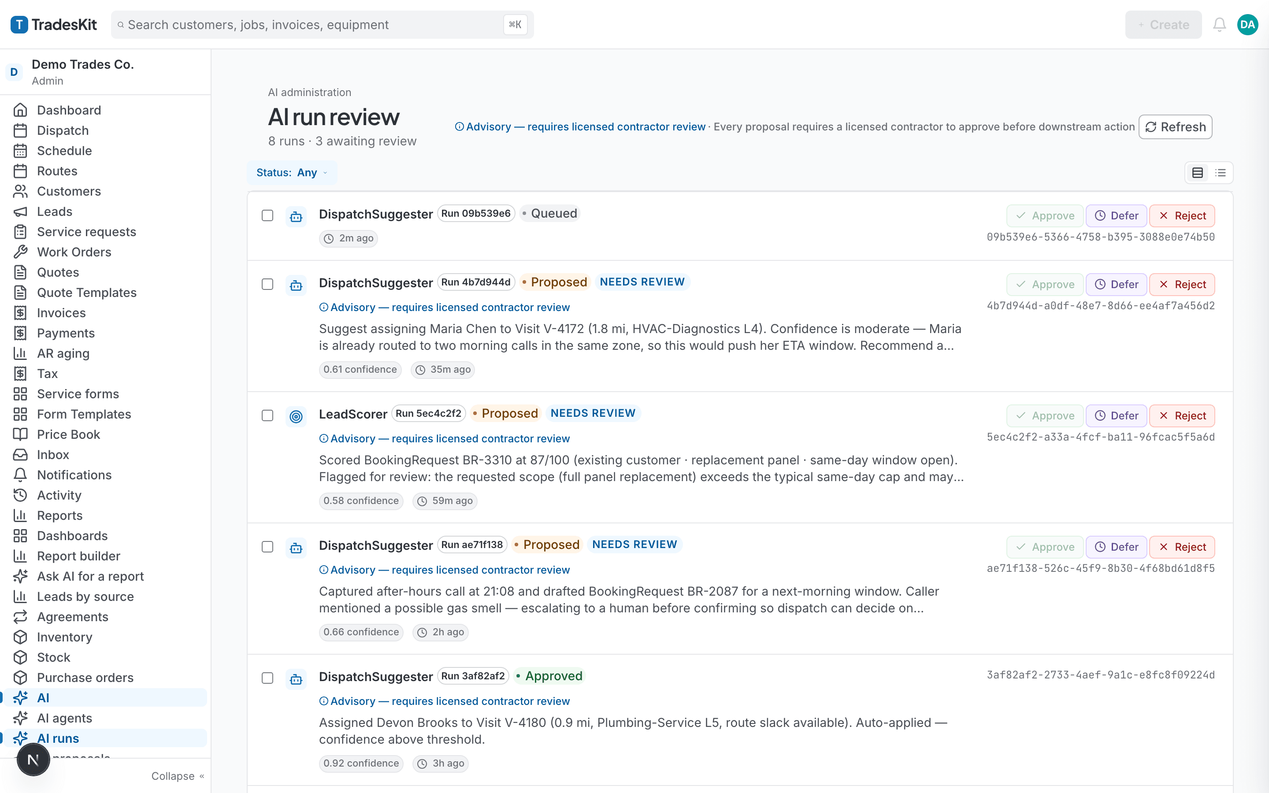Click the Service forms grid icon
This screenshot has width=1269, height=793.
click(20, 394)
